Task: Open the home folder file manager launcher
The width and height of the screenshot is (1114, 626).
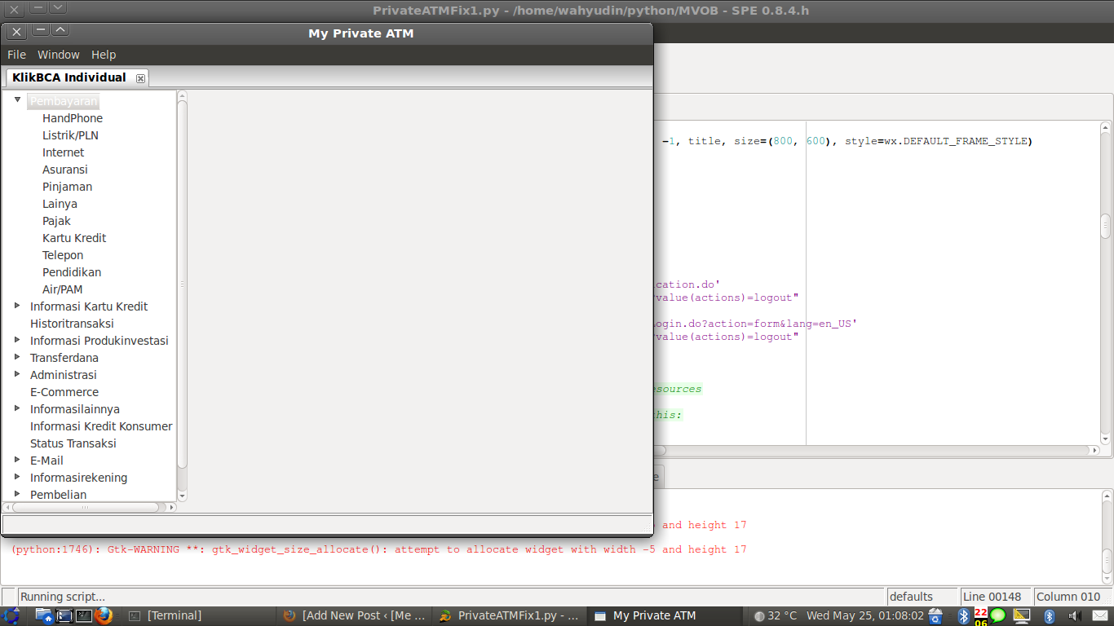Action: (x=44, y=615)
